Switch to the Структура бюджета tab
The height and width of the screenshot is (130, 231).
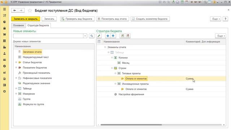click(38, 25)
